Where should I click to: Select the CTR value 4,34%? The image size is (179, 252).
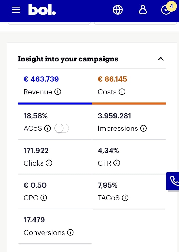(108, 151)
